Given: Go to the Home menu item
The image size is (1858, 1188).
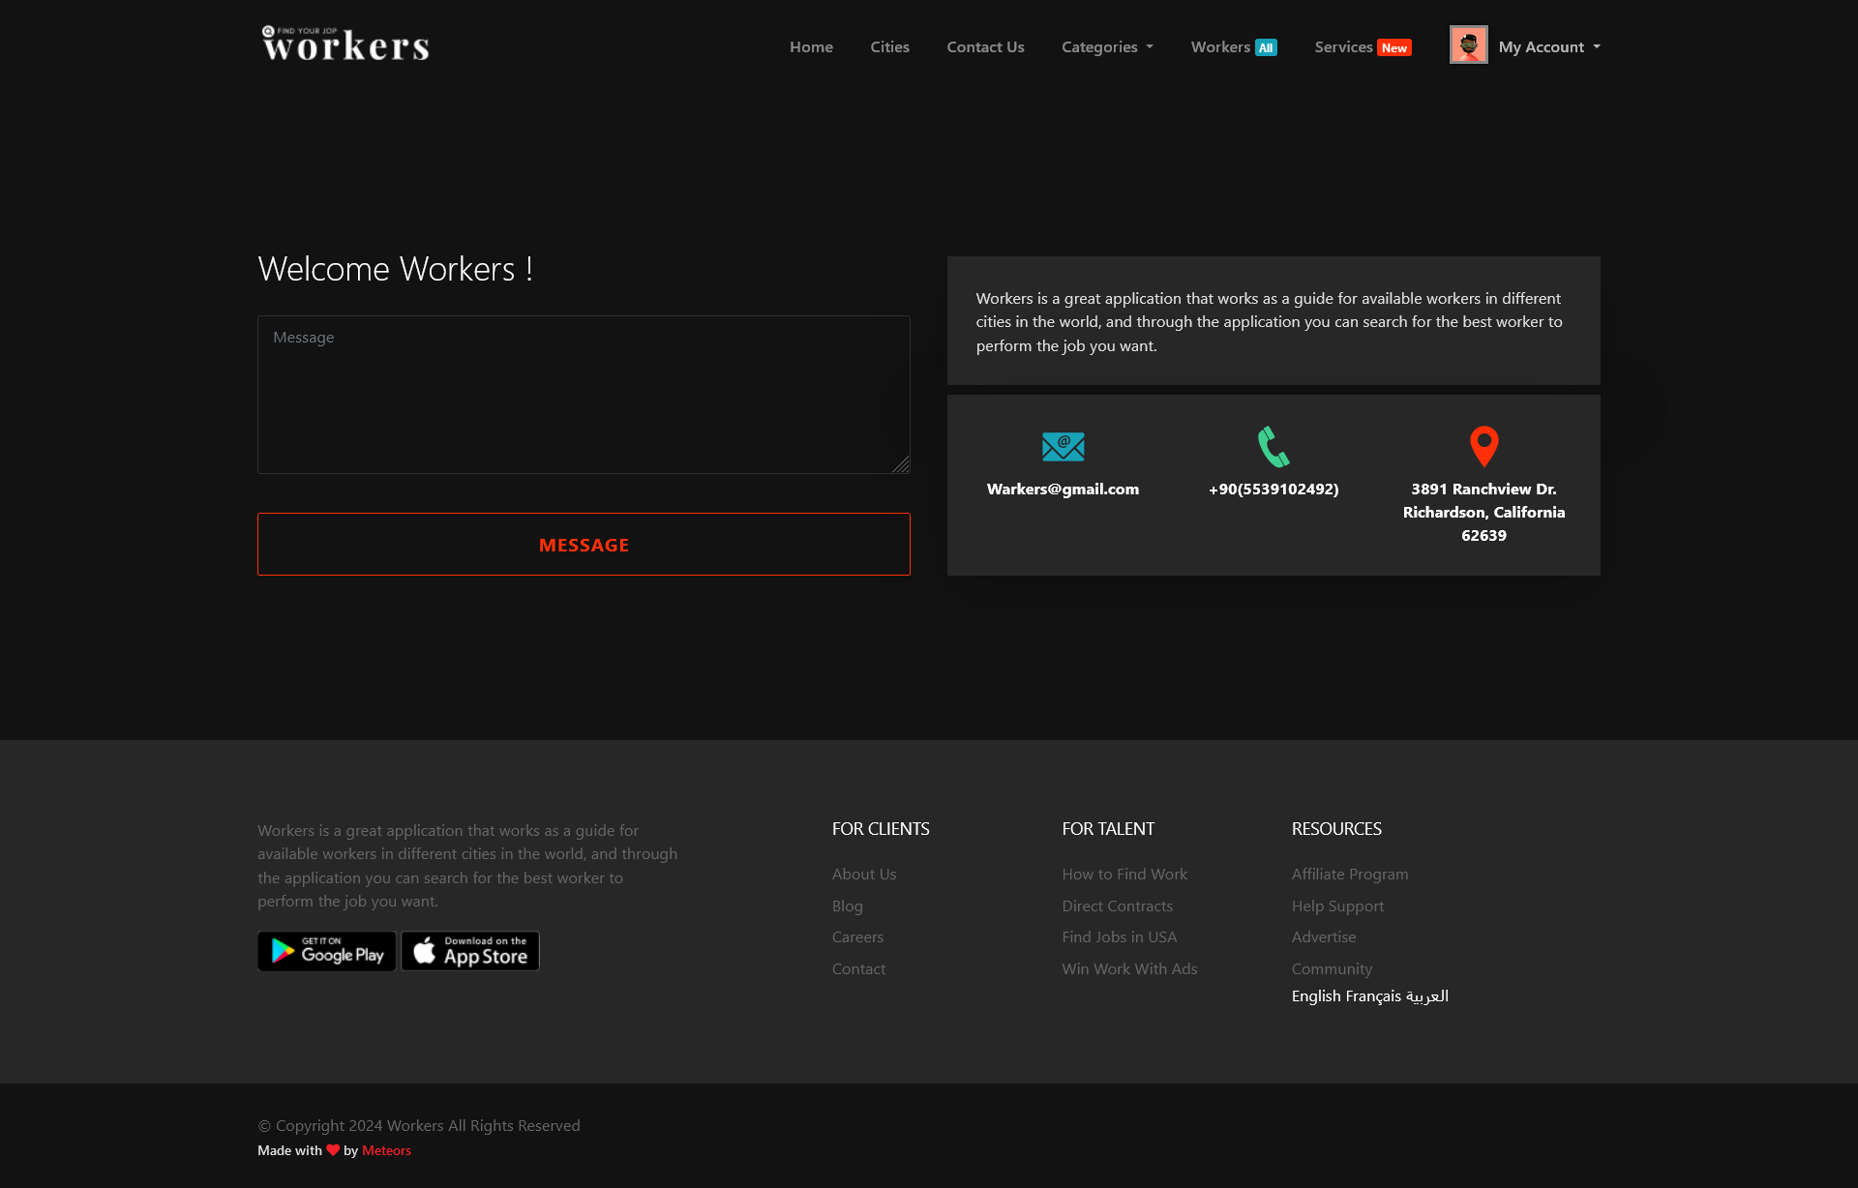Looking at the screenshot, I should pos(811,46).
